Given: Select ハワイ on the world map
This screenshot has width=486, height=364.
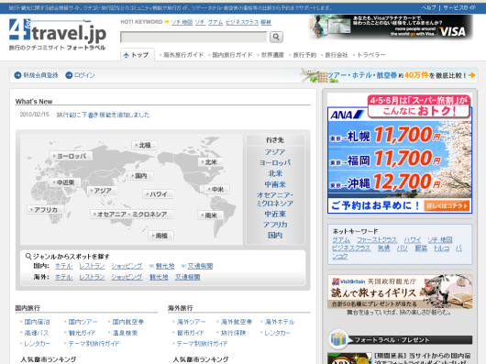Looking at the screenshot, I should click(158, 194).
